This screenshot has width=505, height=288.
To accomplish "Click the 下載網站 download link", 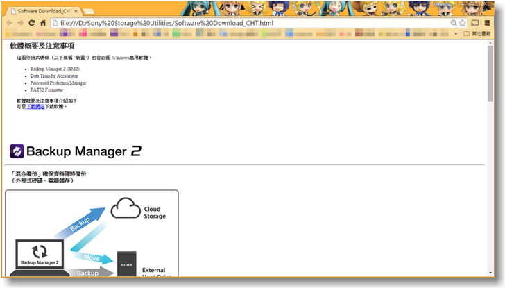I will click(x=35, y=107).
